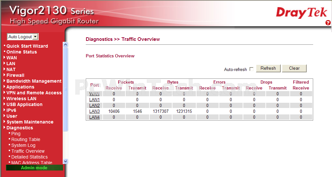The image size is (332, 177).
Task: Click LAN3 packets transmit value 1546
Action: tap(137, 111)
